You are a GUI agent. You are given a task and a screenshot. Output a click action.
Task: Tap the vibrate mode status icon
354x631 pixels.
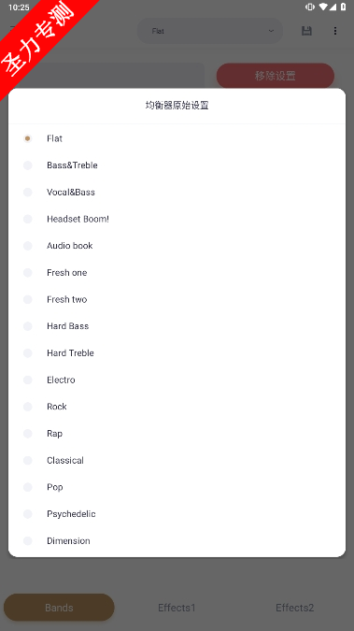pos(310,7)
